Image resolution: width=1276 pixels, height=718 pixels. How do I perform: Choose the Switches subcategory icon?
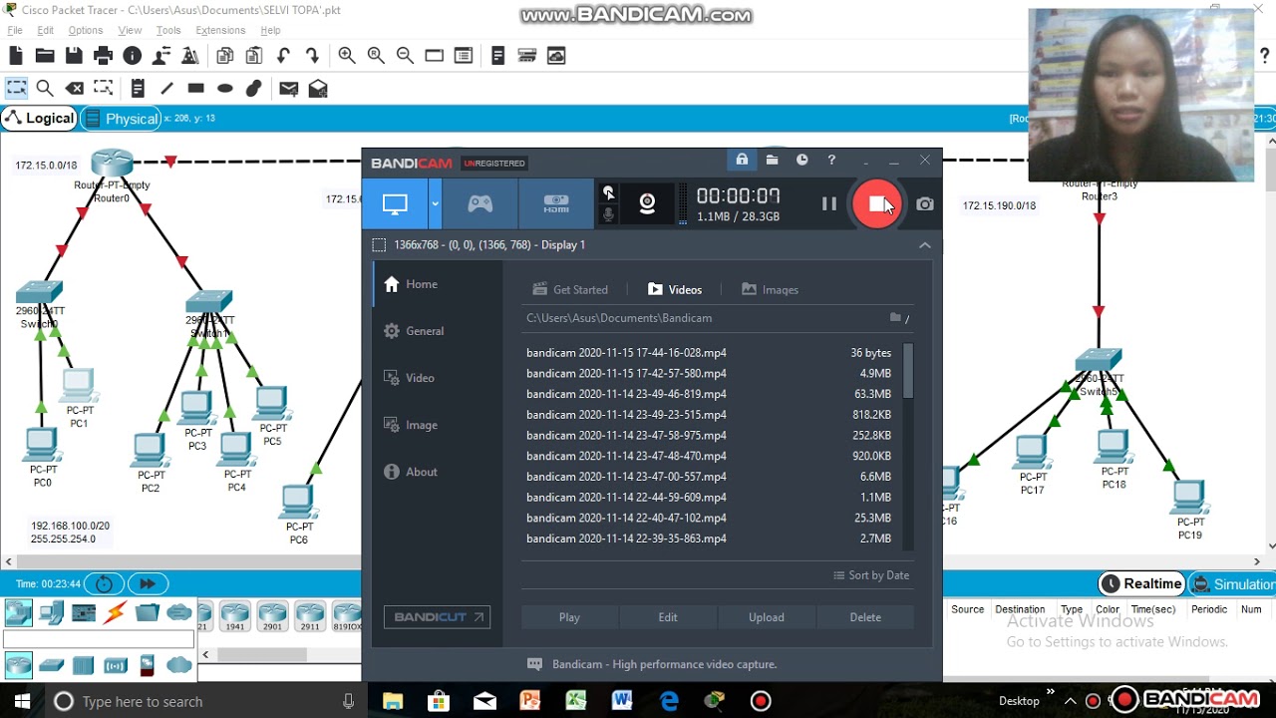pyautogui.click(x=51, y=664)
